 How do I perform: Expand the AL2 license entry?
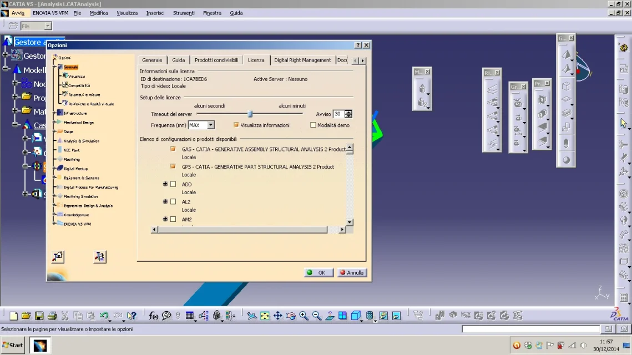click(x=165, y=201)
